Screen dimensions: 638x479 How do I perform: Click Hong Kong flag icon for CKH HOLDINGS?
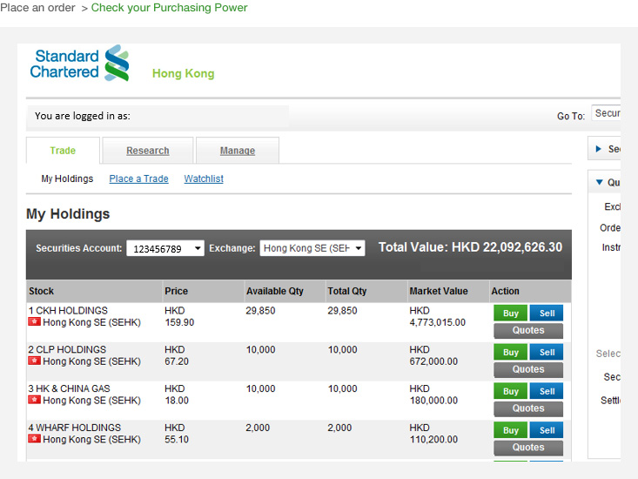pos(34,322)
